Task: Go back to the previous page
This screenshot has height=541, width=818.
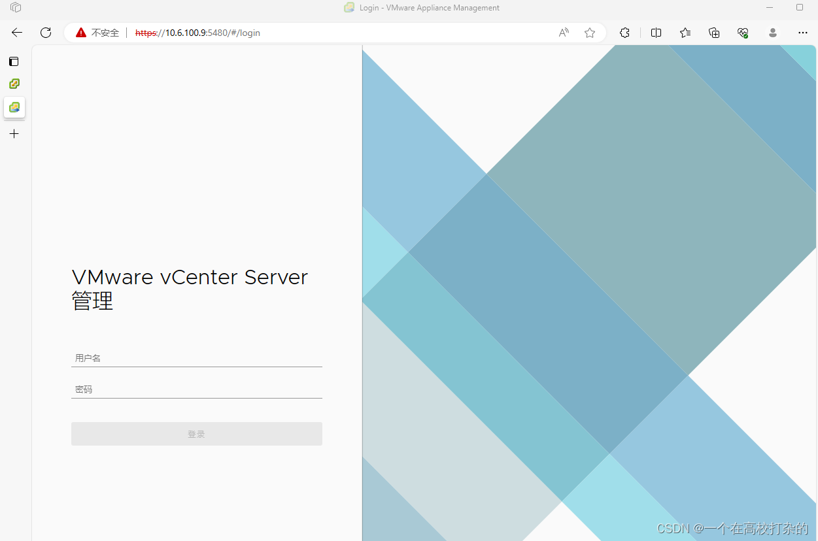Action: click(17, 33)
